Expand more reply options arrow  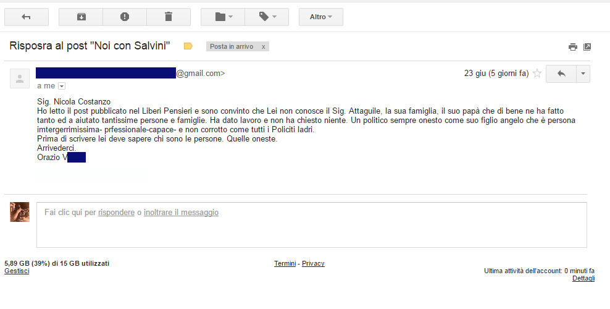[x=583, y=74]
